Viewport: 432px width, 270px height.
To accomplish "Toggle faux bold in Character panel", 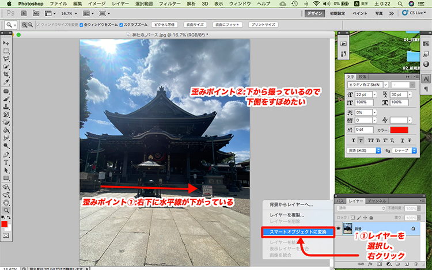I will coord(354,140).
